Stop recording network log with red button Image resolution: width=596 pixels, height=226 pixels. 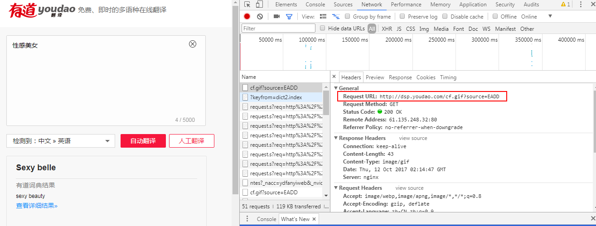click(247, 16)
